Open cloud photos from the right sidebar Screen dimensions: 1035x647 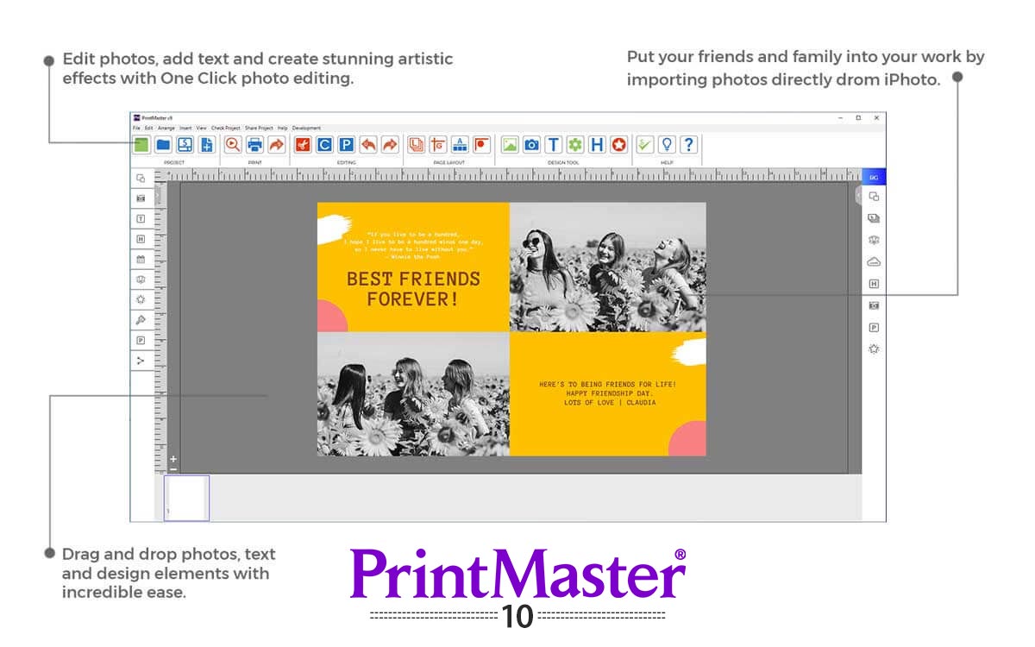pyautogui.click(x=873, y=261)
